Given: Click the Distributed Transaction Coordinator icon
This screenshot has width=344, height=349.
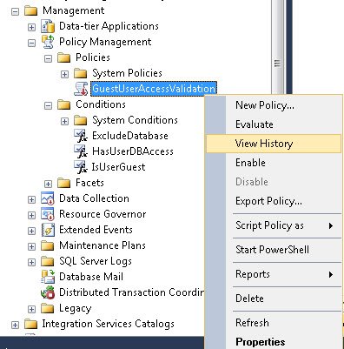Looking at the screenshot, I should 48,292.
